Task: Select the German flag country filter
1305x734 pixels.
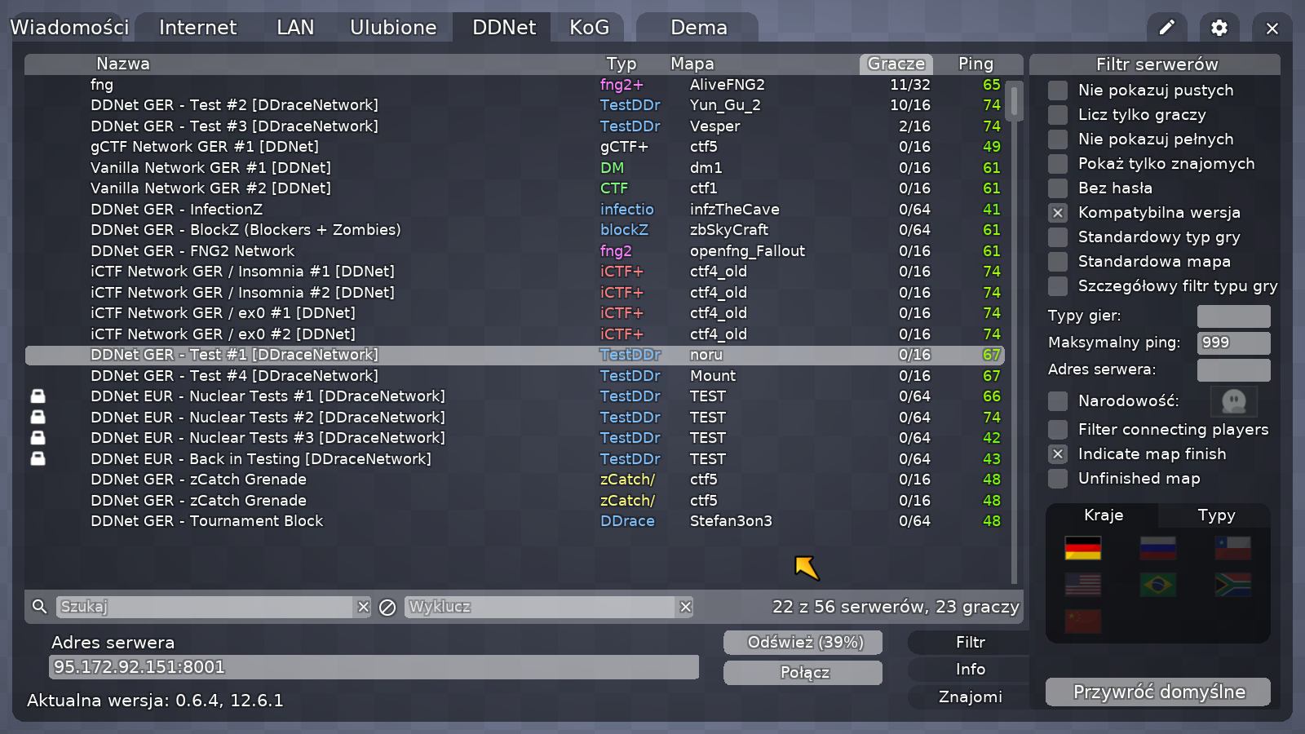Action: pyautogui.click(x=1082, y=548)
